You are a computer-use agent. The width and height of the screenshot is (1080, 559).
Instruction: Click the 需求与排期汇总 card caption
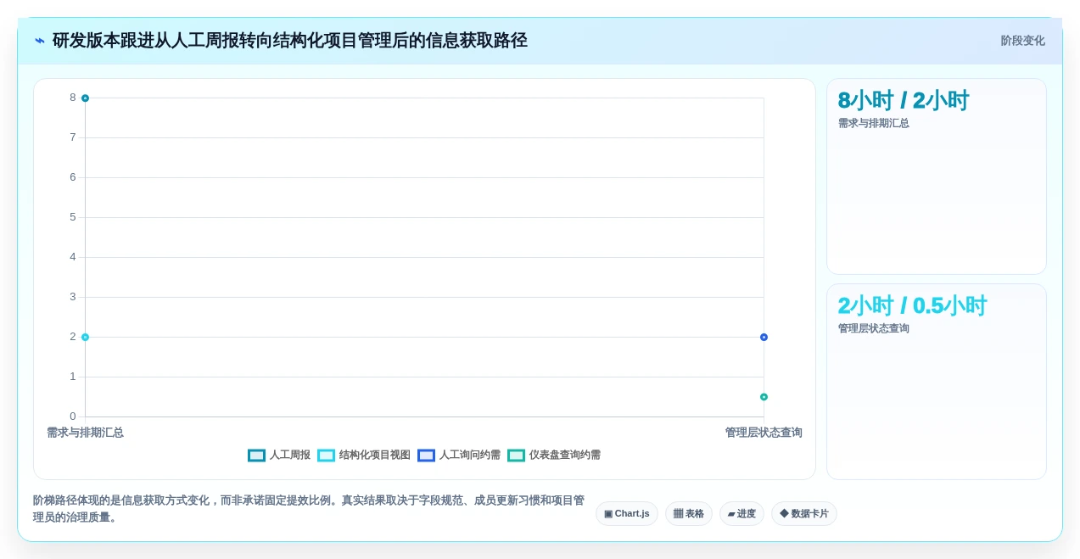tap(874, 124)
